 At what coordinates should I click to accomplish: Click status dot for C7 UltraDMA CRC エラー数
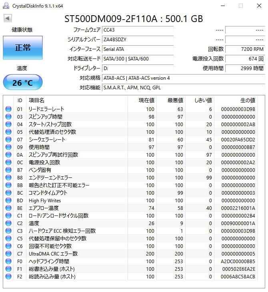(8, 254)
